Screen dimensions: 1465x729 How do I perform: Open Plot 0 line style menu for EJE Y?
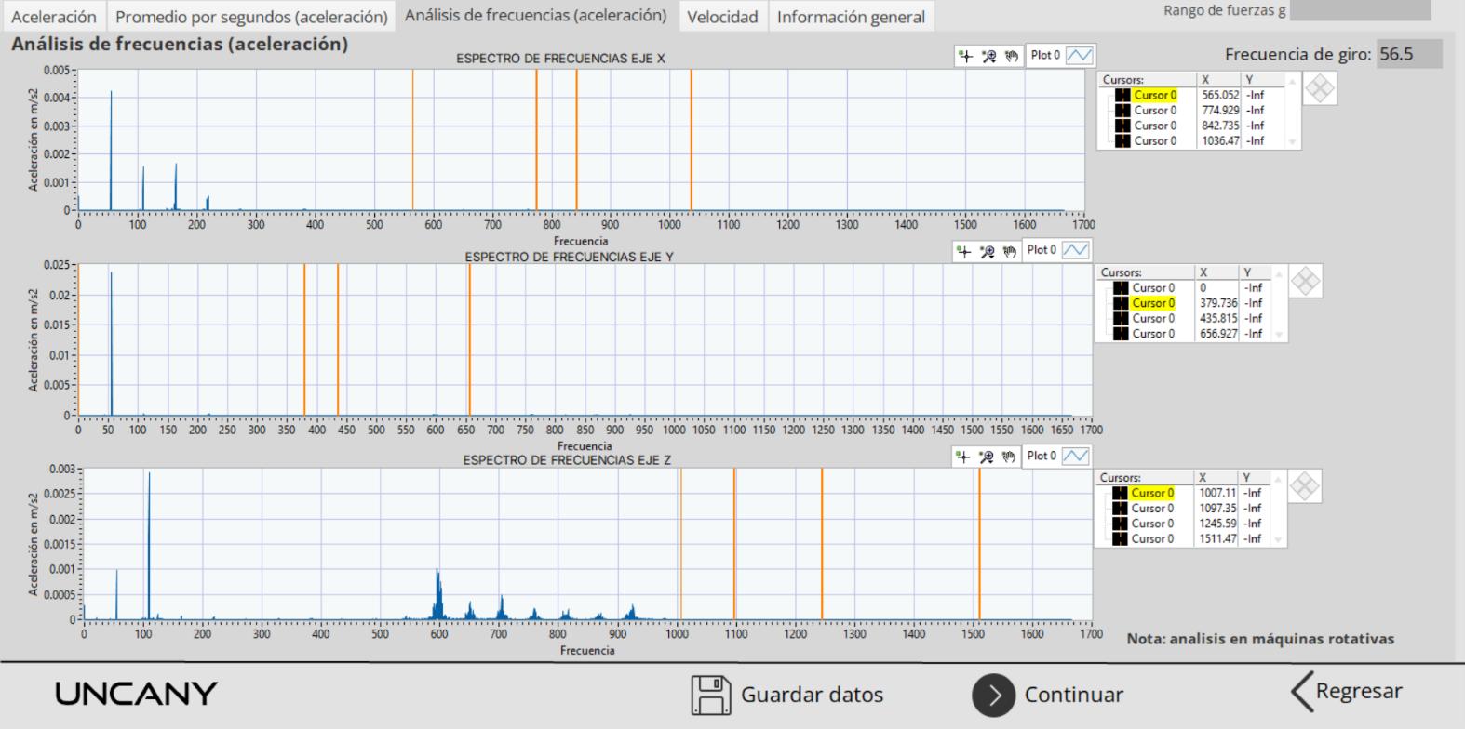pyautogui.click(x=1075, y=250)
